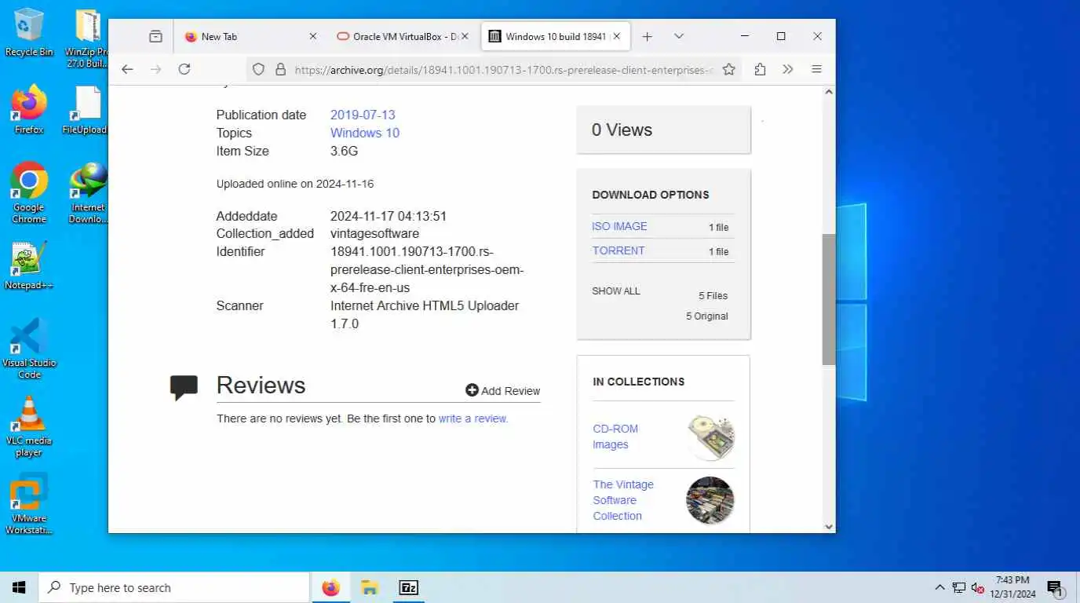Open the Windows 10 topic link
The height and width of the screenshot is (603, 1080).
click(x=365, y=133)
